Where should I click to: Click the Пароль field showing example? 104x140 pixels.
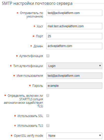[74, 85]
